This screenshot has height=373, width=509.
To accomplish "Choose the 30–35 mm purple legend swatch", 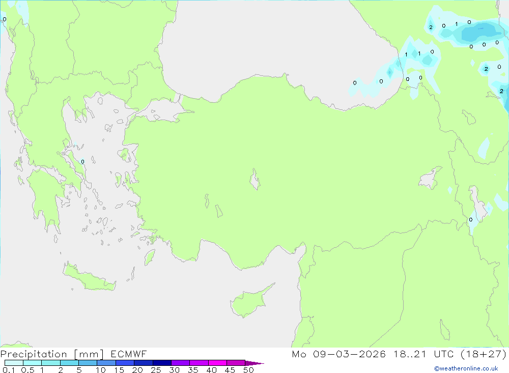I will click(x=181, y=363).
